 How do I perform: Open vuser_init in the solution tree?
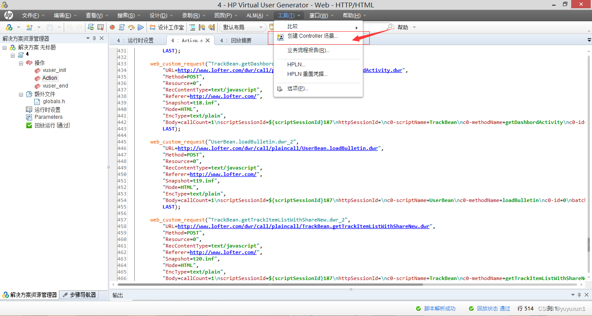[x=54, y=70]
